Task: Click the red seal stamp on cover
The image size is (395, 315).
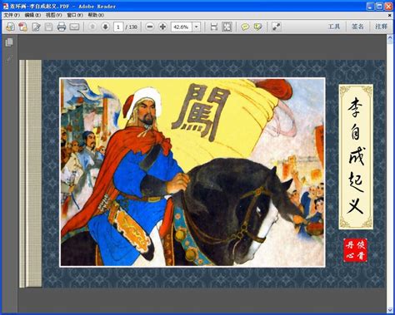Action: click(x=355, y=250)
